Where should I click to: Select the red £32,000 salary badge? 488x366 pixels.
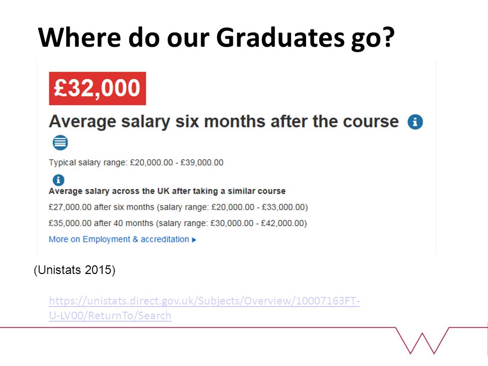pos(98,88)
